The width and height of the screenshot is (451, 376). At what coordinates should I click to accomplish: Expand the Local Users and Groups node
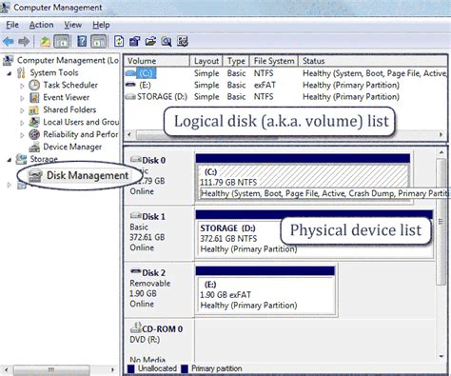[22, 123]
